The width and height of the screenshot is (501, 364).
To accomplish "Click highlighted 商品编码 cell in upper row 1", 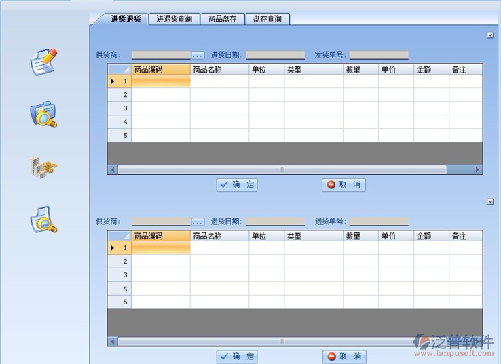I will (x=161, y=81).
